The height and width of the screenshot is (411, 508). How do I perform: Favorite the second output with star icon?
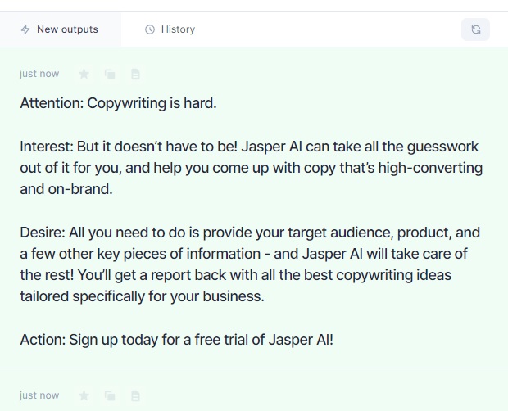coord(84,395)
